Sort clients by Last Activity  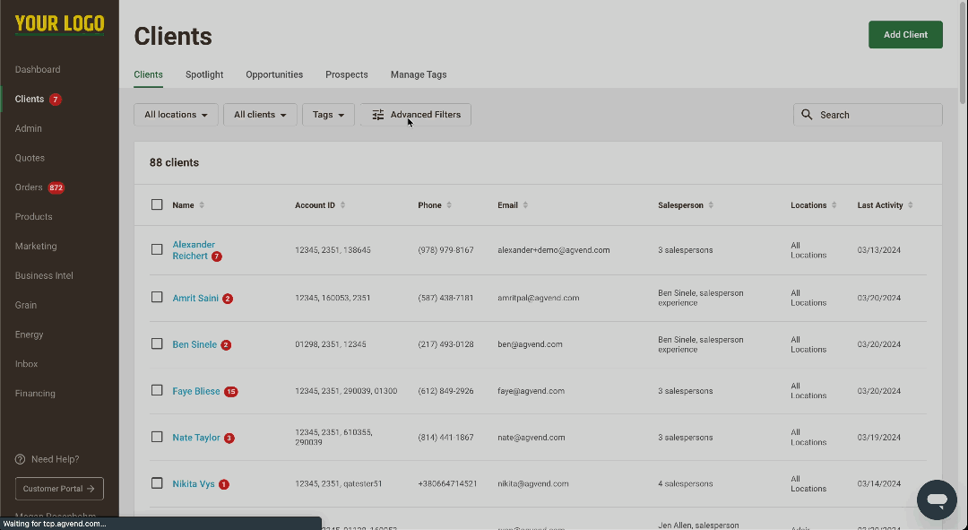point(912,204)
